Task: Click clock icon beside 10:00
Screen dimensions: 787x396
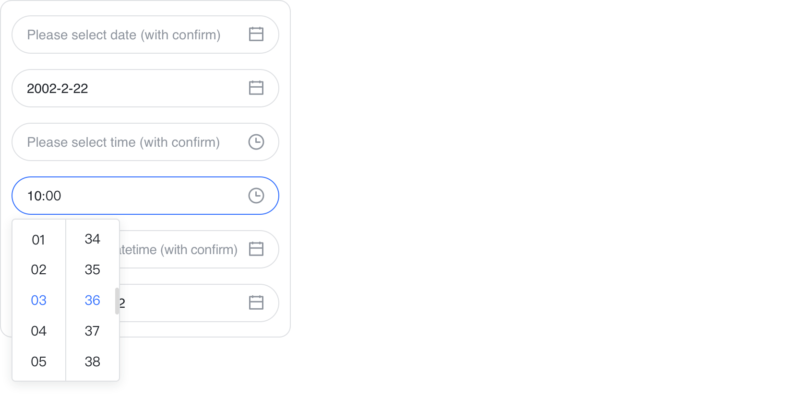Action: [x=256, y=196]
